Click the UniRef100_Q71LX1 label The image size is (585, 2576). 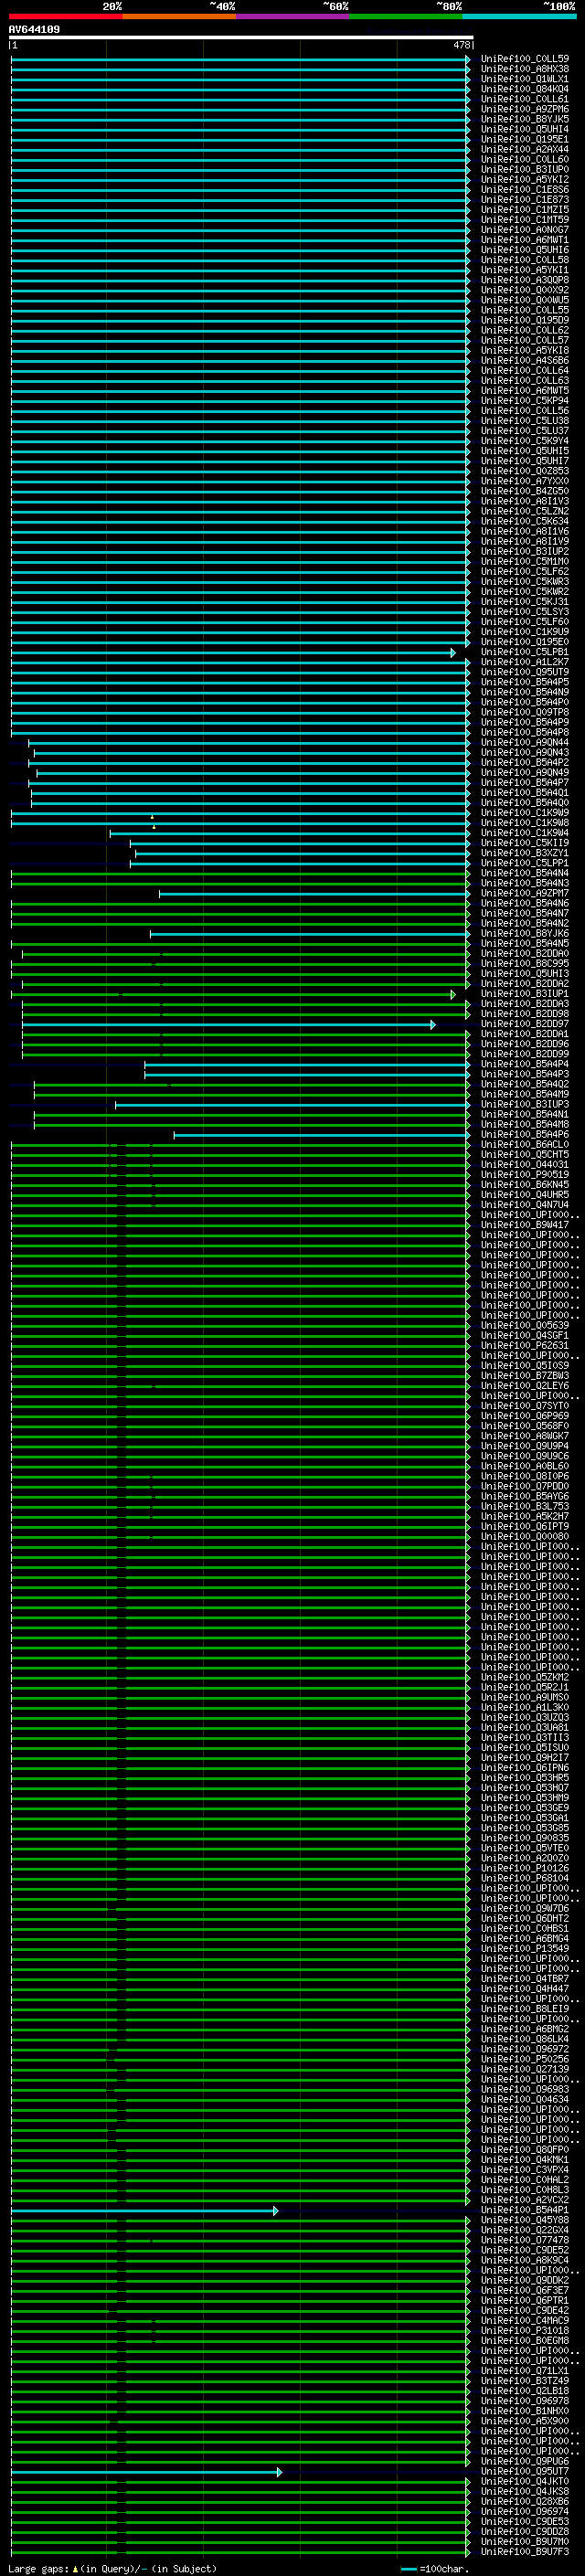(525, 2371)
